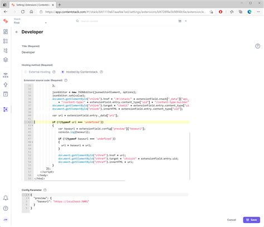Open the Stack First dropdown
Screen dimensions: 264x227
(30, 21)
